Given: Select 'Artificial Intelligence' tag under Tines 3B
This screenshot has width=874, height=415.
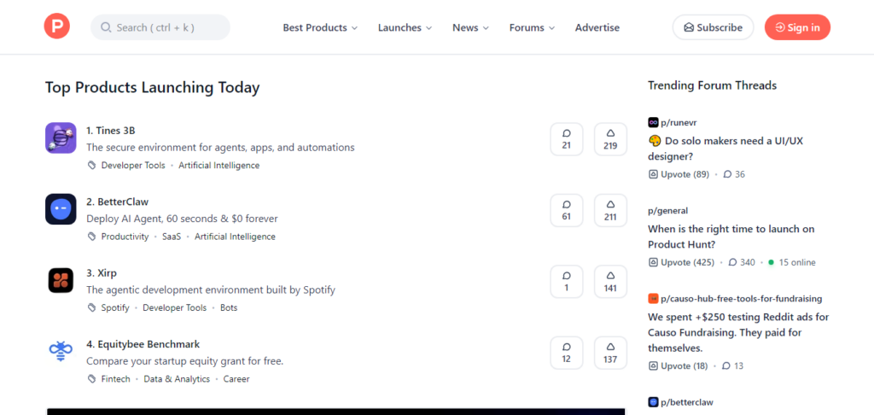Looking at the screenshot, I should pyautogui.click(x=219, y=166).
